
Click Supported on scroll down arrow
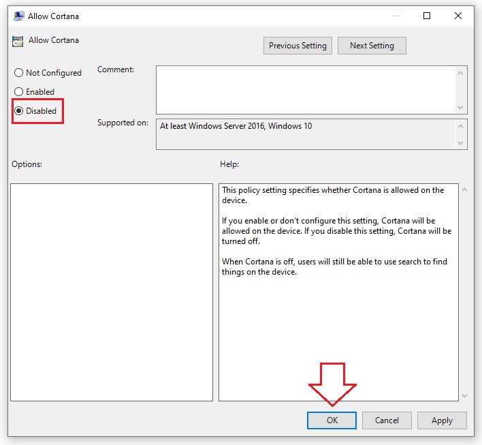click(x=462, y=142)
